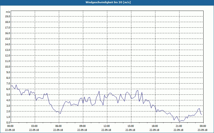Click the "22.09.18" date under 12:00
Image resolution: width=214 pixels, height=133 pixels.
[106, 130]
